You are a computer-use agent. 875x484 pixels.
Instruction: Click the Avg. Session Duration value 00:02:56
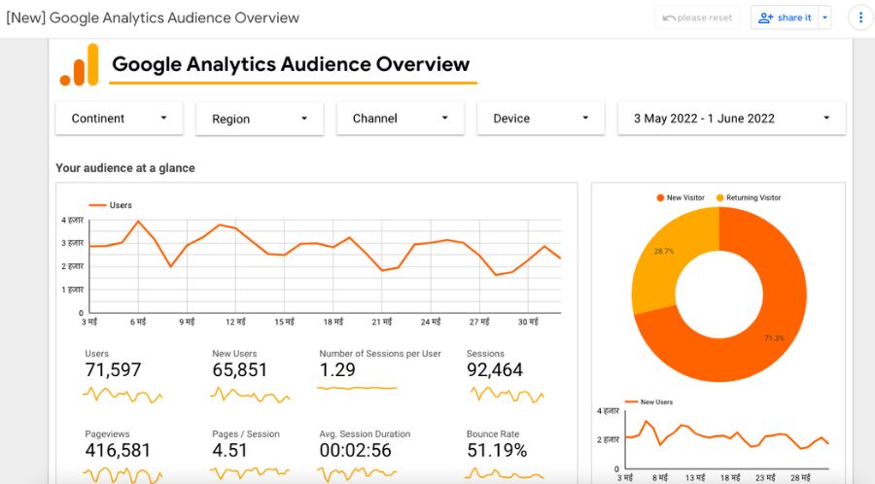click(356, 450)
